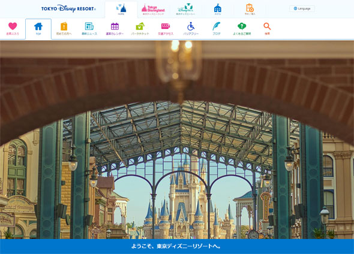Viewport: 354px width, 254px height.
Task: Click the castle hero photo
Action: click(177, 140)
